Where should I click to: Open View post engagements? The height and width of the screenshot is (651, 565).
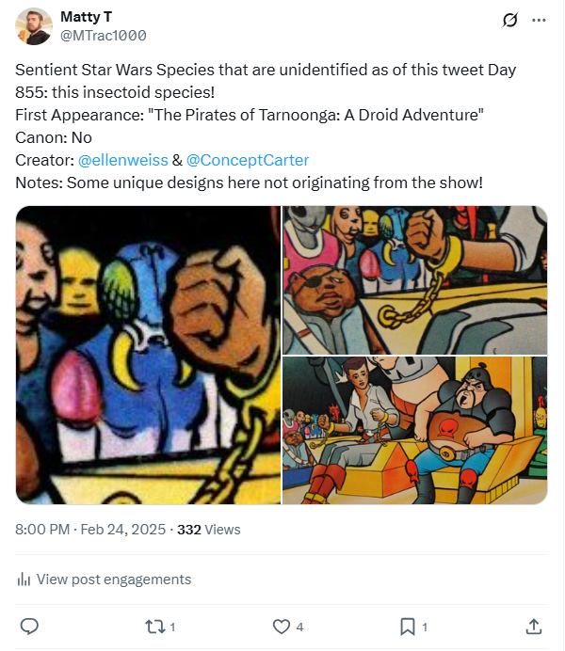(x=113, y=580)
